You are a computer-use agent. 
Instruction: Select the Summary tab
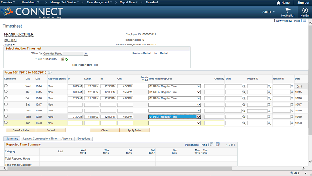pos(12,139)
